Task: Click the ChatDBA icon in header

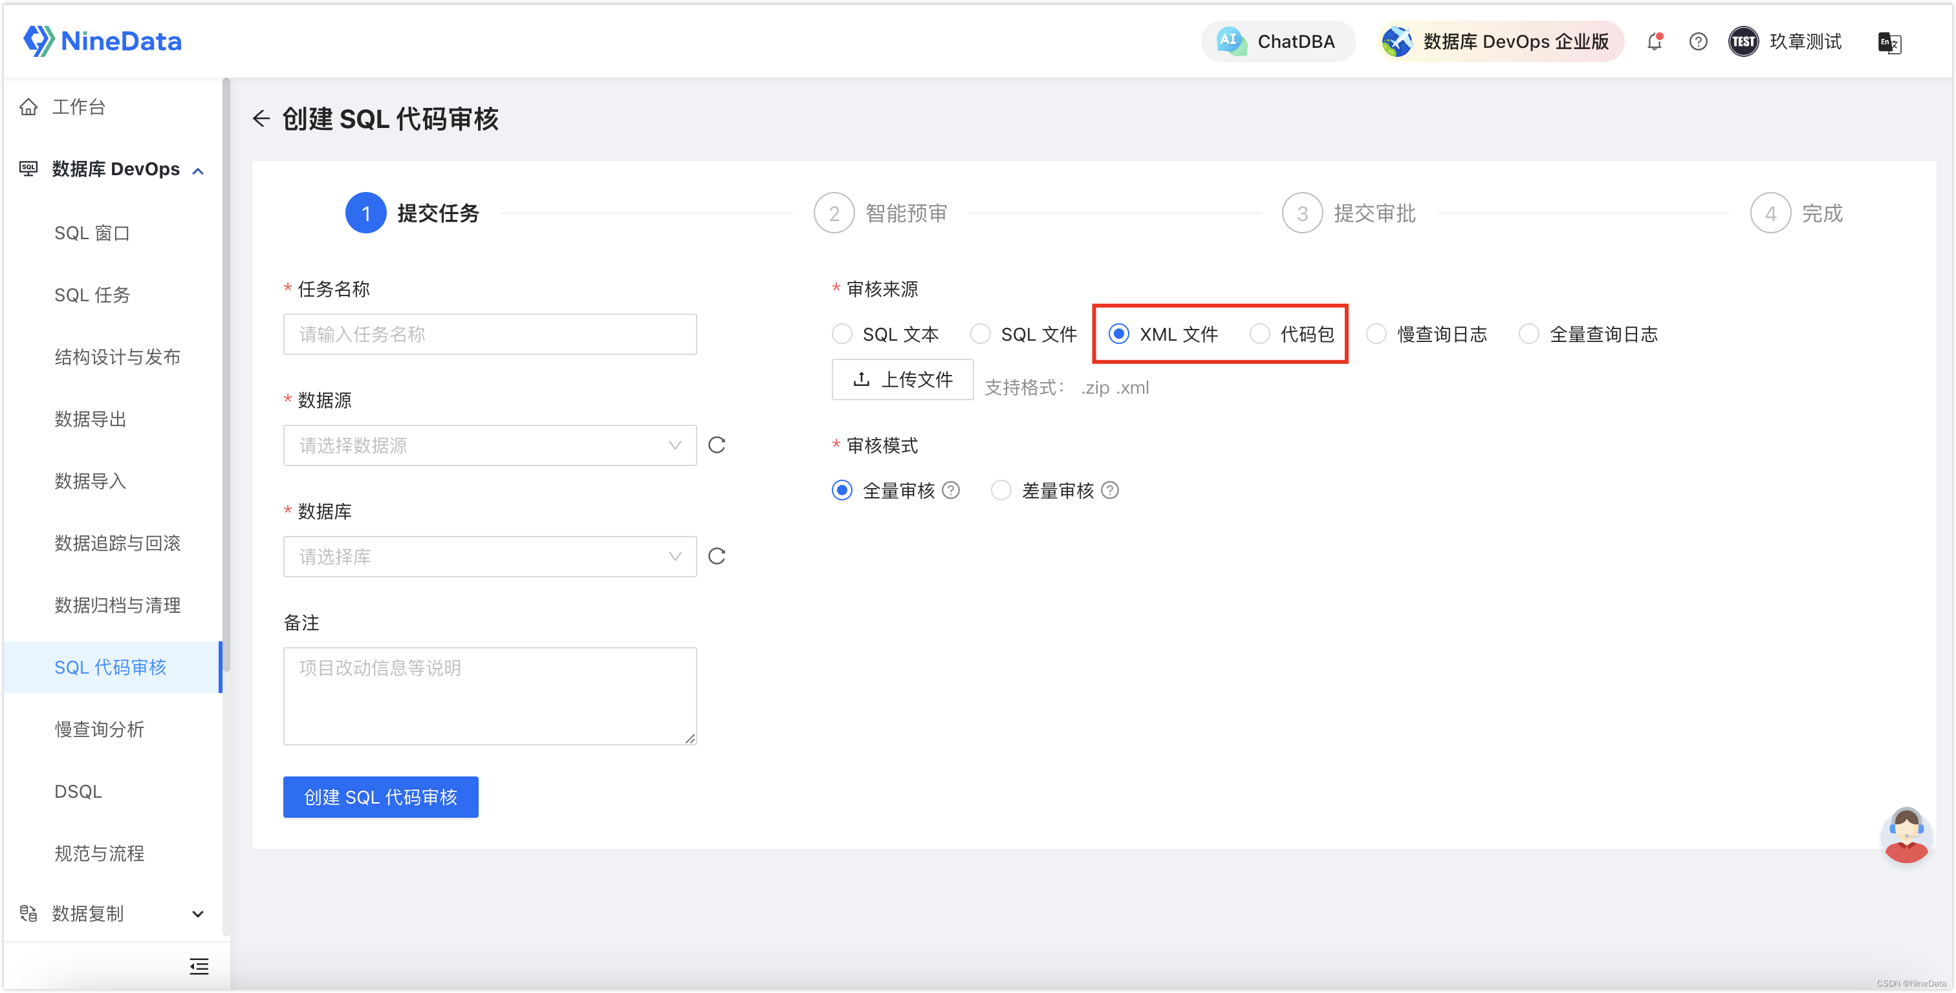Action: (1226, 42)
